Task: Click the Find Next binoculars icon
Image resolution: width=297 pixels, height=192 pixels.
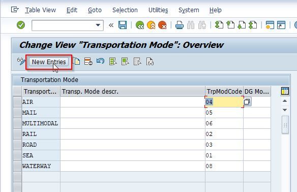Action: pos(202,25)
